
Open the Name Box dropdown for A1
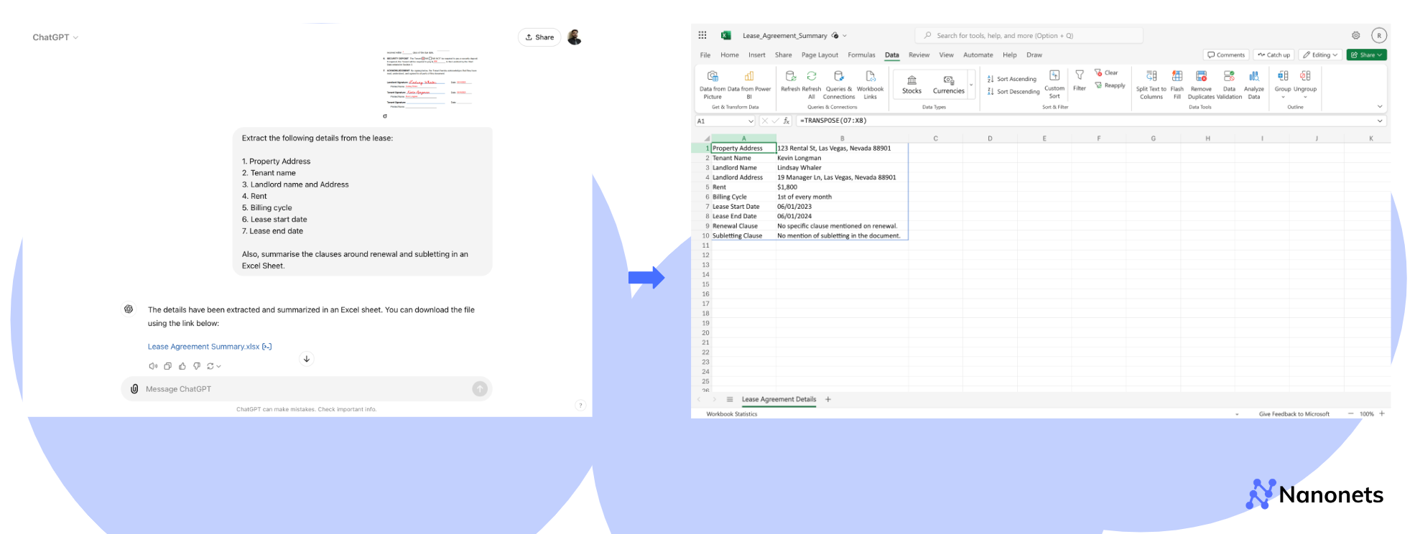(x=751, y=121)
